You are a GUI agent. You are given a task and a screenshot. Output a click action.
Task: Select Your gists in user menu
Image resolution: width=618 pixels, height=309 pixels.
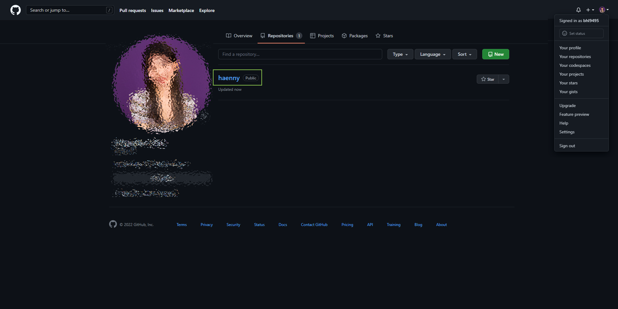pyautogui.click(x=568, y=92)
